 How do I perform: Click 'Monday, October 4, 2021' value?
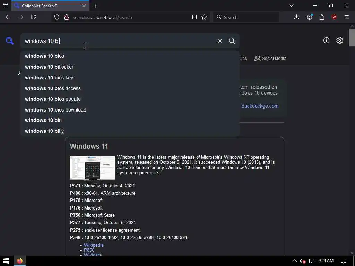110,186
